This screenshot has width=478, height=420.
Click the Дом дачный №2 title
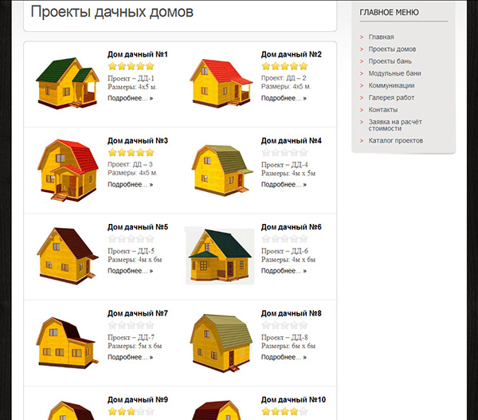tap(291, 55)
